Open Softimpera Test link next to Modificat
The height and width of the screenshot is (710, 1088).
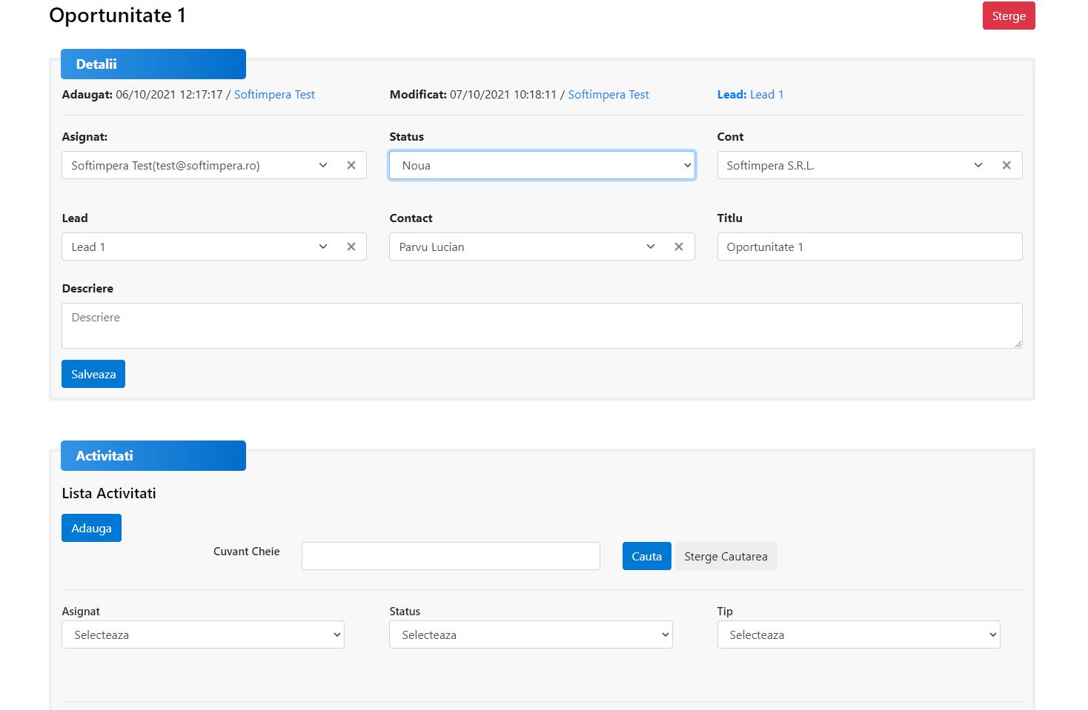[608, 95]
